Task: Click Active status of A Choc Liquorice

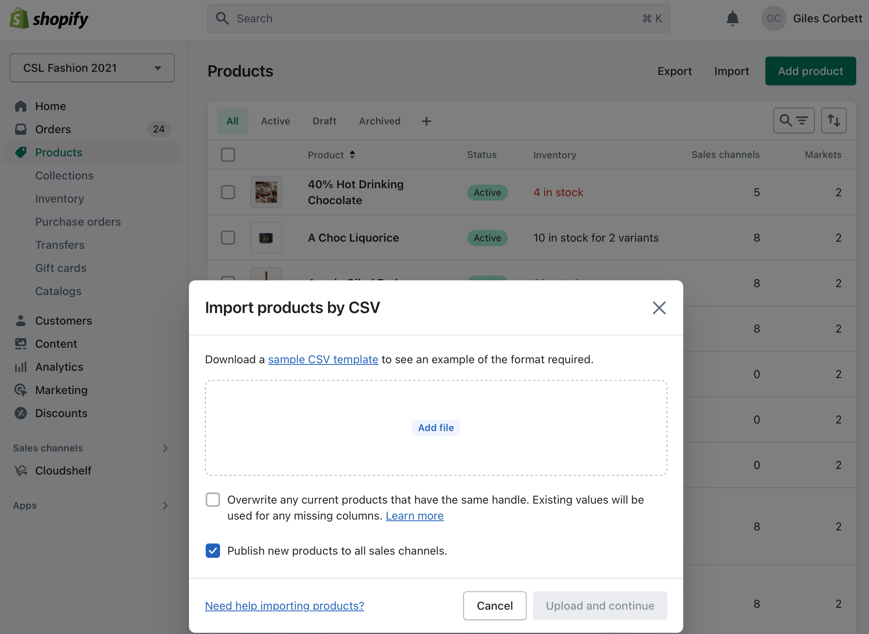Action: 487,238
